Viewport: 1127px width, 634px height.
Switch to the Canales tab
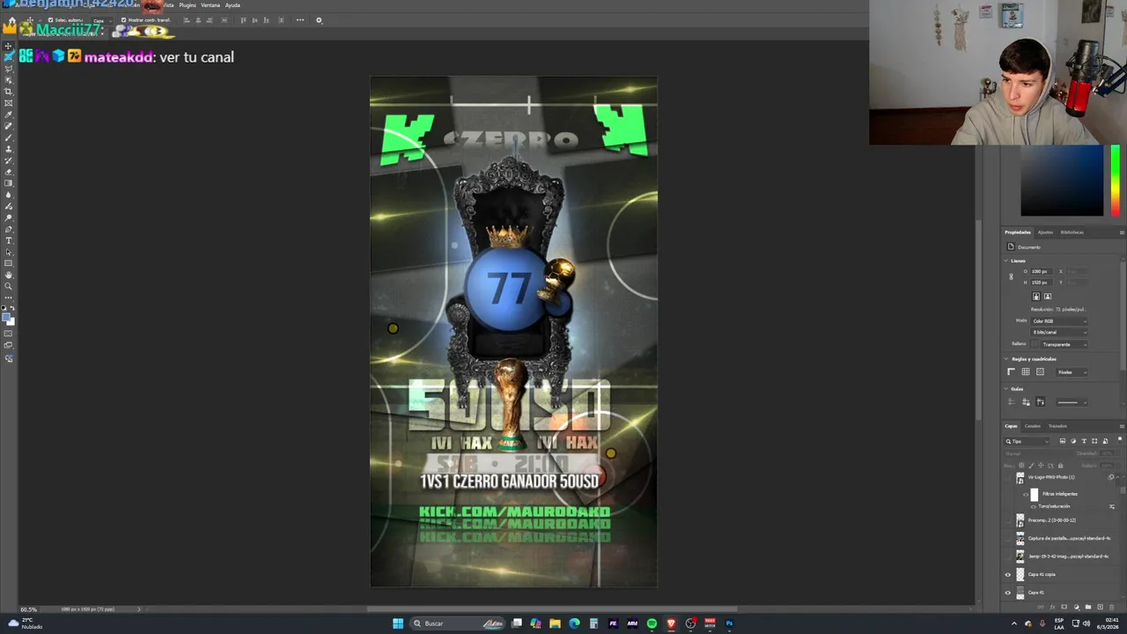[x=1032, y=426]
